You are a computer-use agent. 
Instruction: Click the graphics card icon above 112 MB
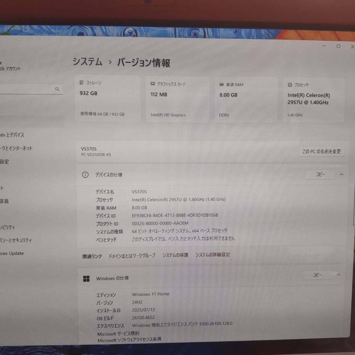pyautogui.click(x=152, y=84)
